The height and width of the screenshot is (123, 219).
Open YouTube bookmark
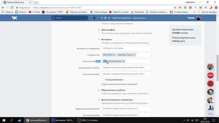(x=34, y=12)
